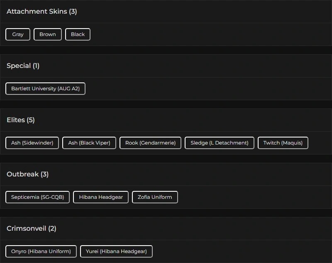Choose Rook (Gendarmerie) elite skin
This screenshot has width=332, height=263.
[150, 143]
